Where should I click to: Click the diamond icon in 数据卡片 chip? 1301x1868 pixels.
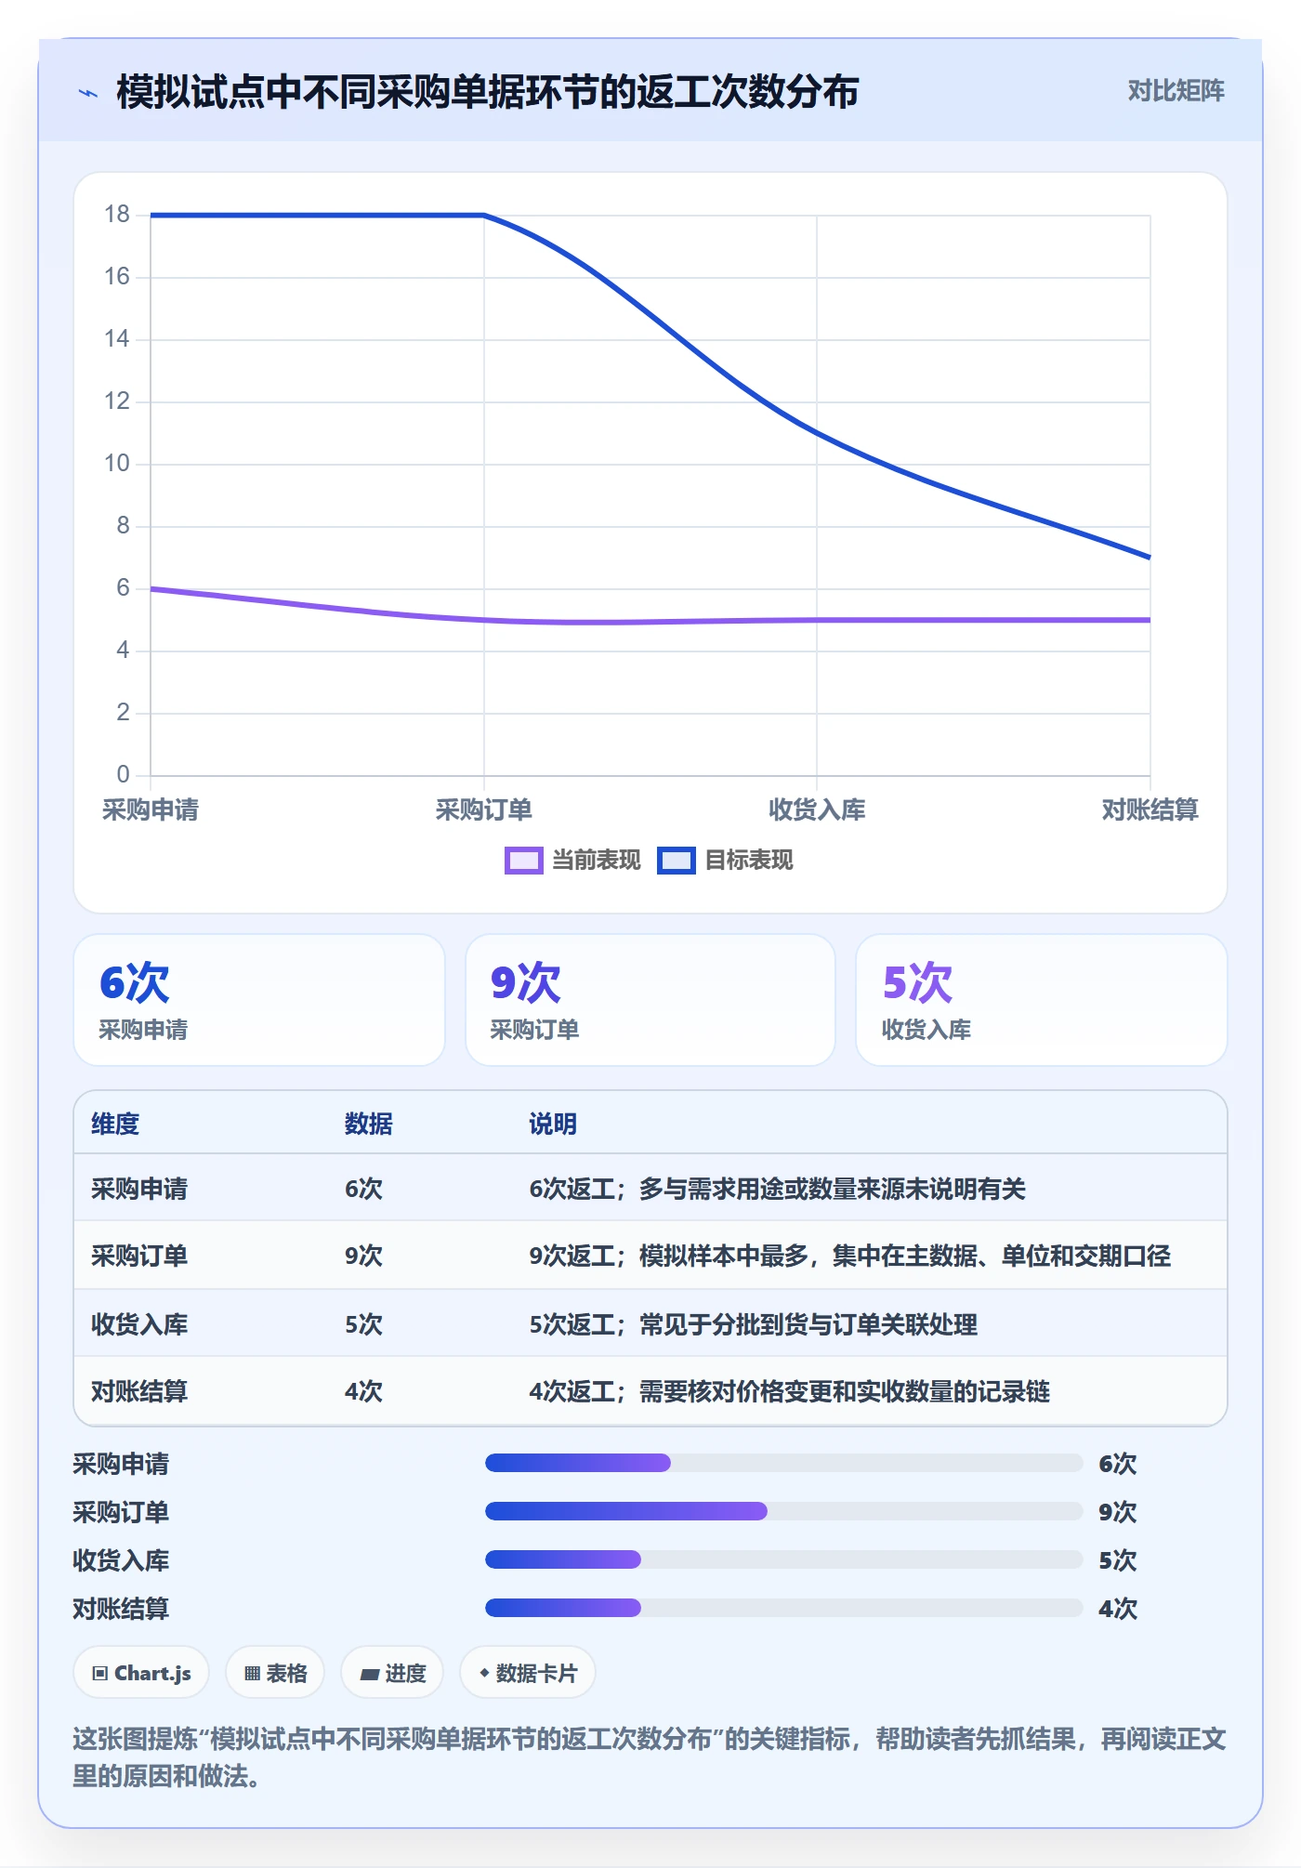click(484, 1673)
